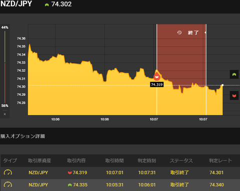The height and width of the screenshot is (191, 240).
Task: Click the 74.28 y-axis label
Action: (21, 103)
